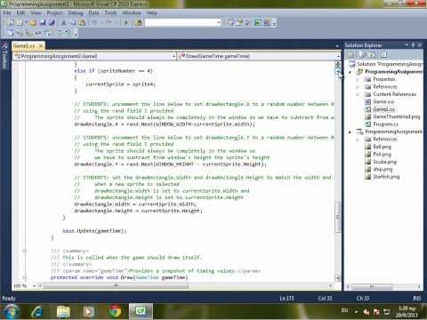Image resolution: width=427 pixels, height=320 pixels.
Task: Save the current file with Save icon
Action: tap(43, 22)
